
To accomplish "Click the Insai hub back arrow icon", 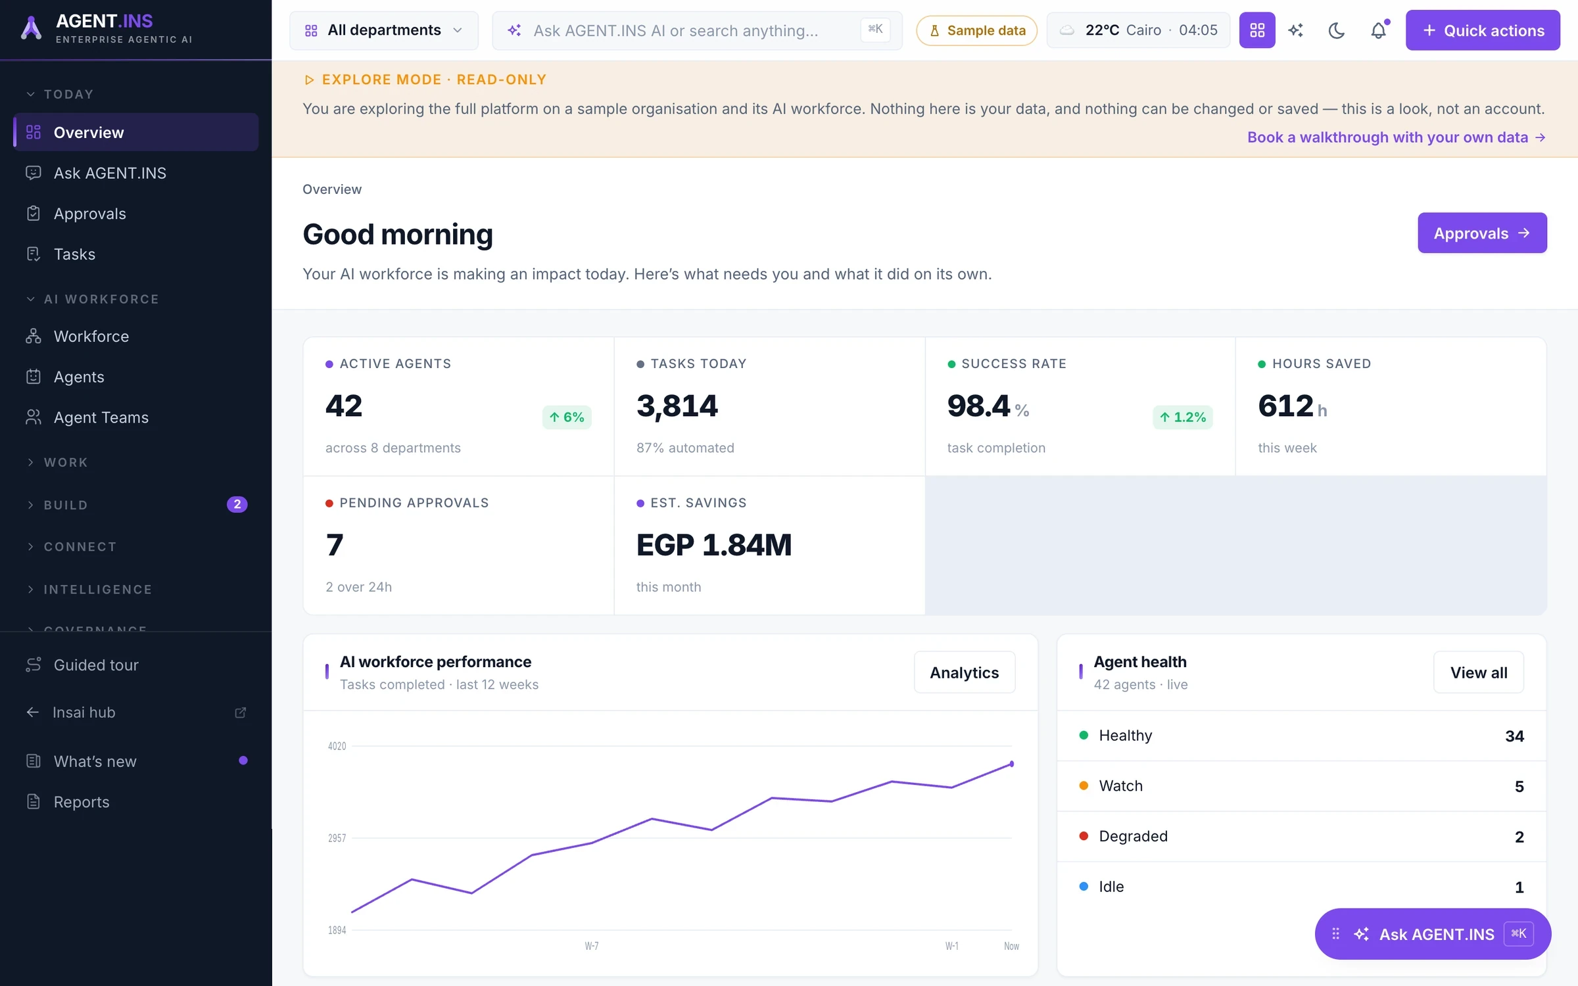I will [33, 712].
